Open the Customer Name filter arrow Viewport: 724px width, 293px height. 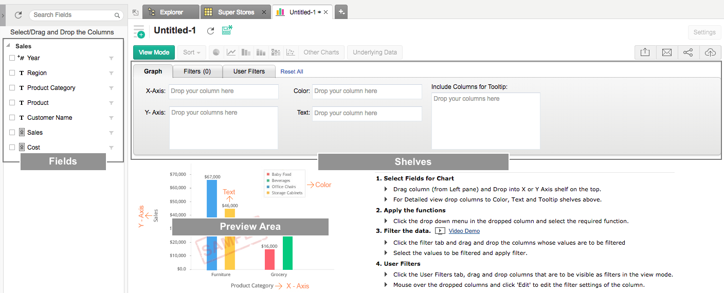click(x=112, y=118)
